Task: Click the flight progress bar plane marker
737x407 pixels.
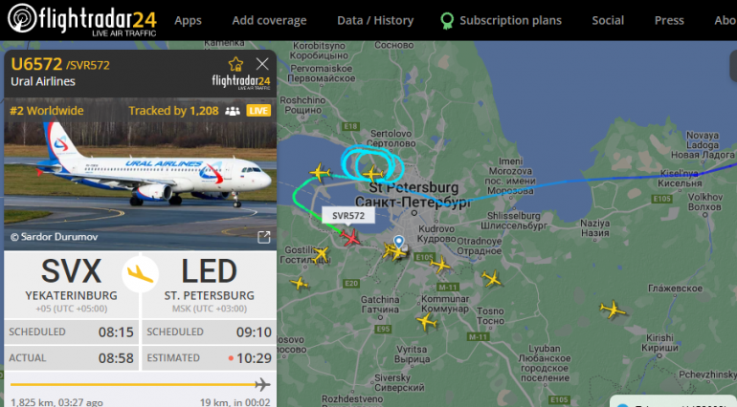Action: (262, 384)
